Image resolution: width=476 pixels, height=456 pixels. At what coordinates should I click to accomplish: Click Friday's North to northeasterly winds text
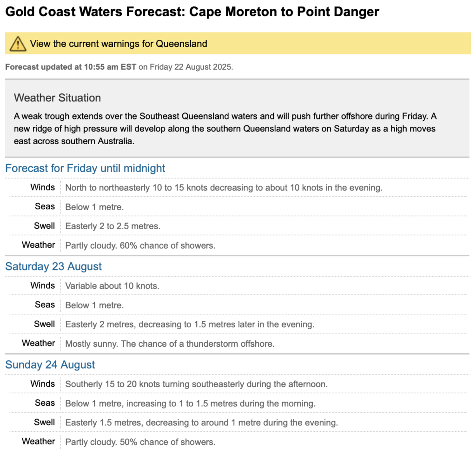pyautogui.click(x=224, y=188)
